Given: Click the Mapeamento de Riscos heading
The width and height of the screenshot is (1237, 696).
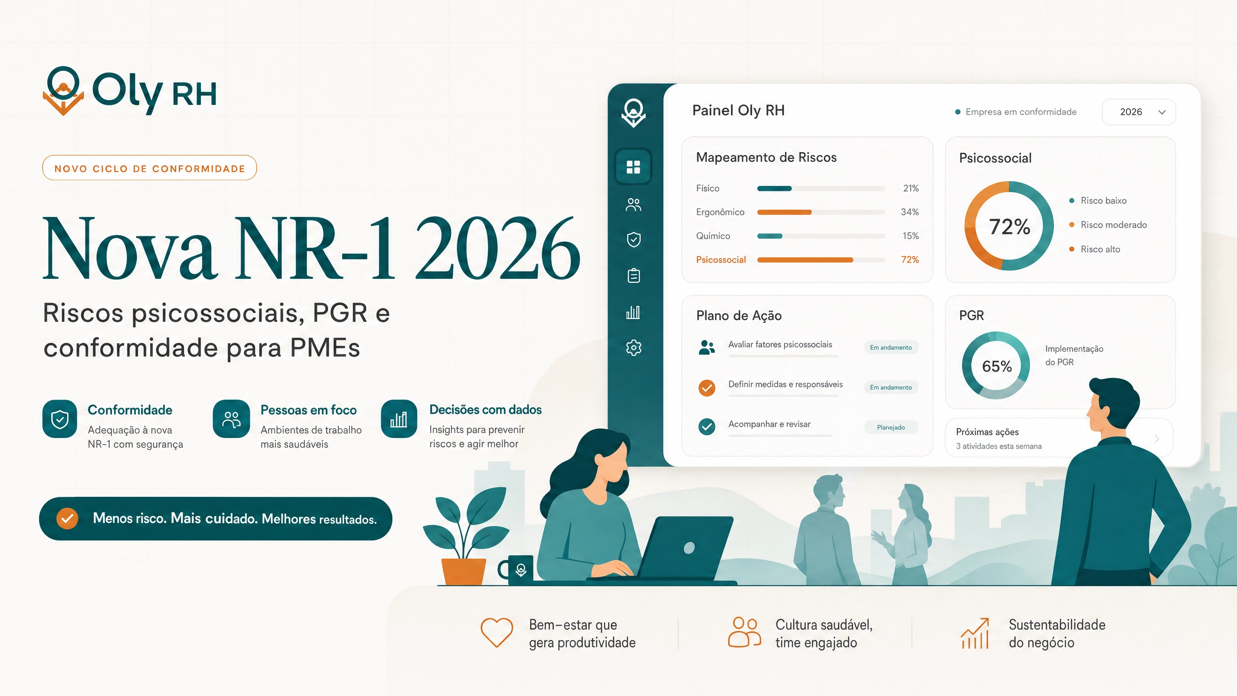Looking at the screenshot, I should pos(766,158).
